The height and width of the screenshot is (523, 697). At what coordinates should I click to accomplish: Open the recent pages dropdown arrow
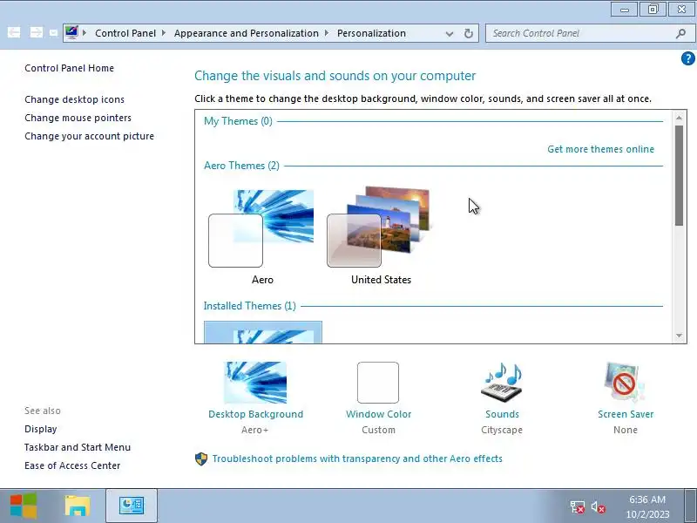click(x=53, y=32)
